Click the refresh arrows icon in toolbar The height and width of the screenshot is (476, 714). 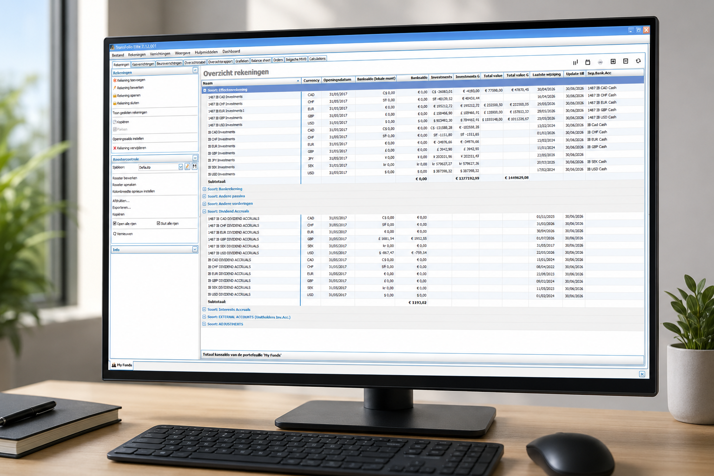pos(638,61)
